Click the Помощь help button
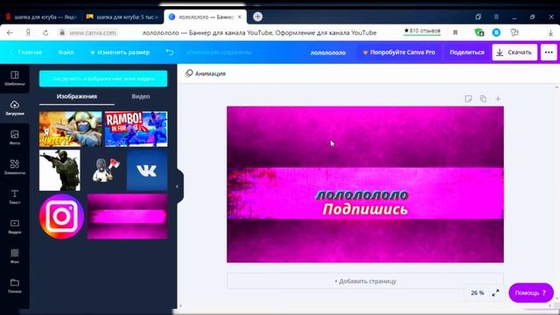The image size is (560, 315). tap(531, 293)
